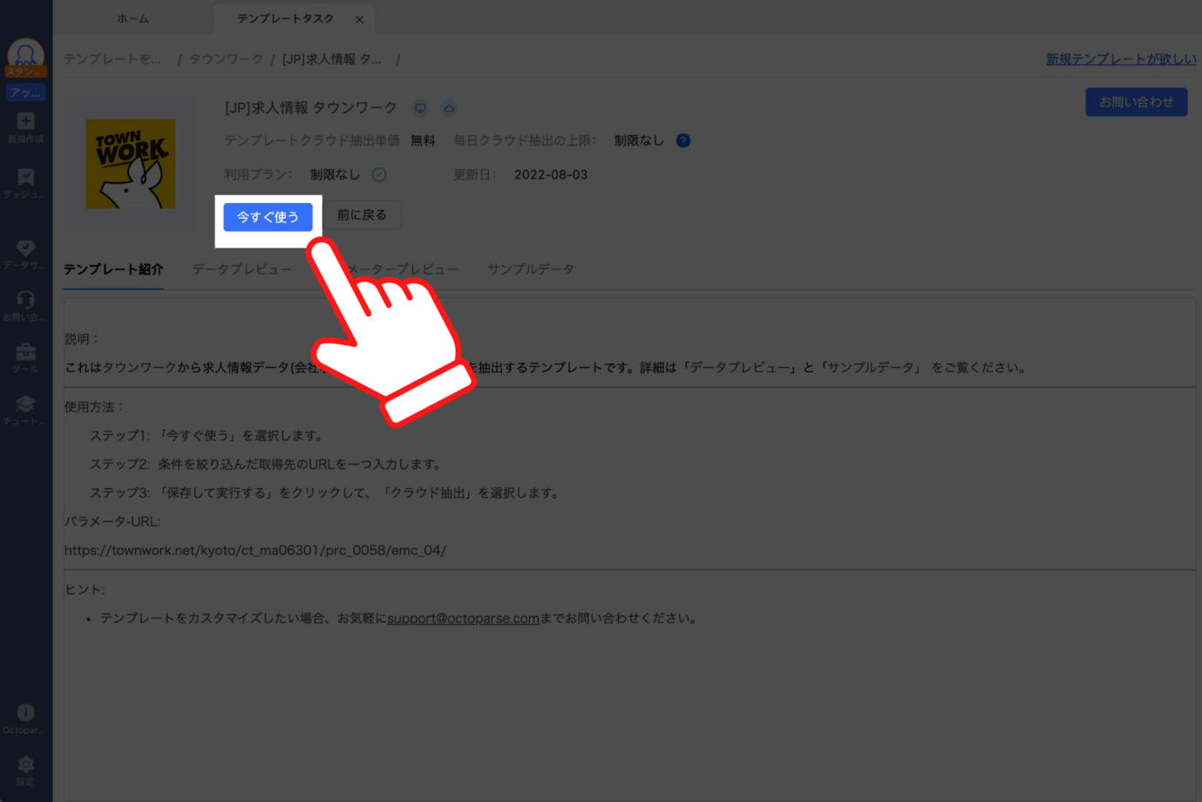Image resolution: width=1202 pixels, height=802 pixels.
Task: Click the お問い合わせ headset icon in sidebar
Action: (25, 301)
